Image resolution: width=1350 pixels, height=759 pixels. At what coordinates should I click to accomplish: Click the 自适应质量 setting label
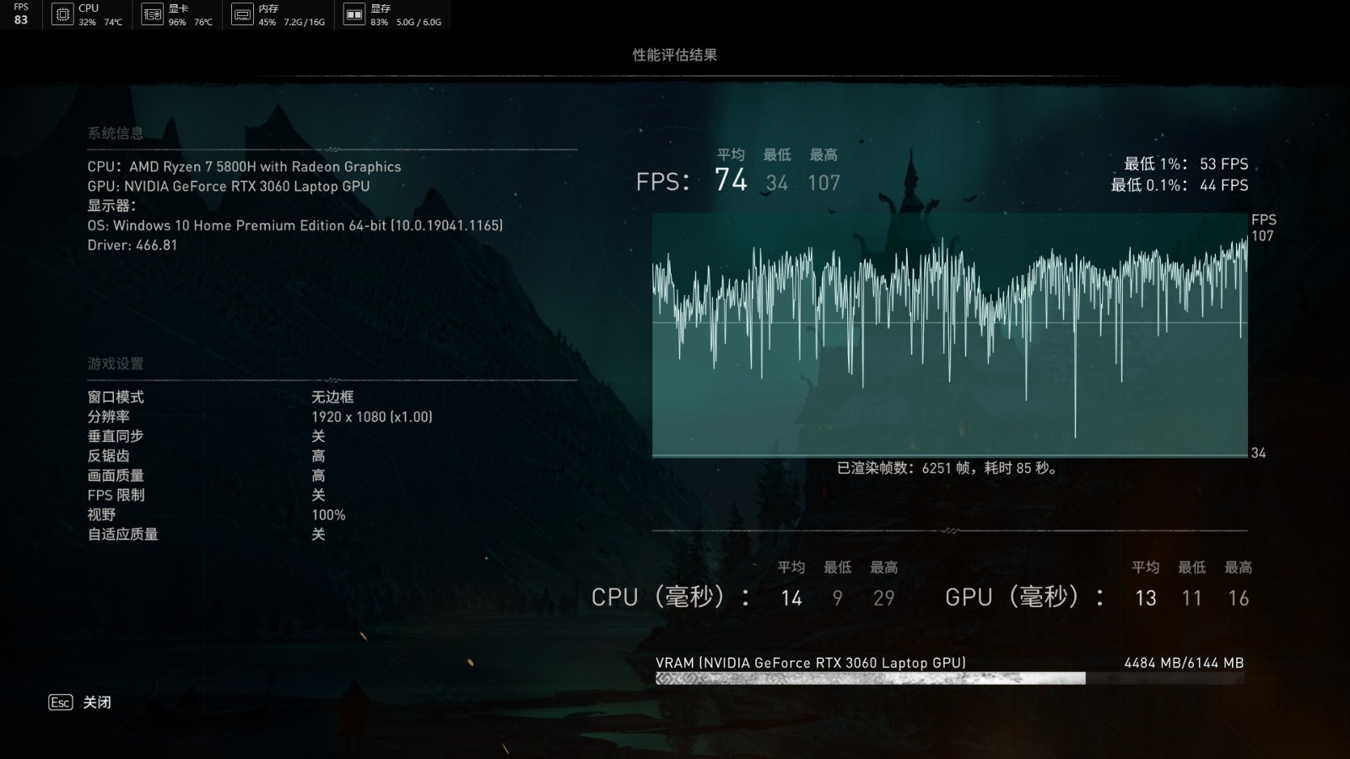pyautogui.click(x=123, y=534)
